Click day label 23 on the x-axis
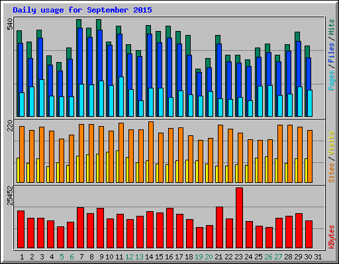Screen dimensions: 339x264 tap(238, 257)
